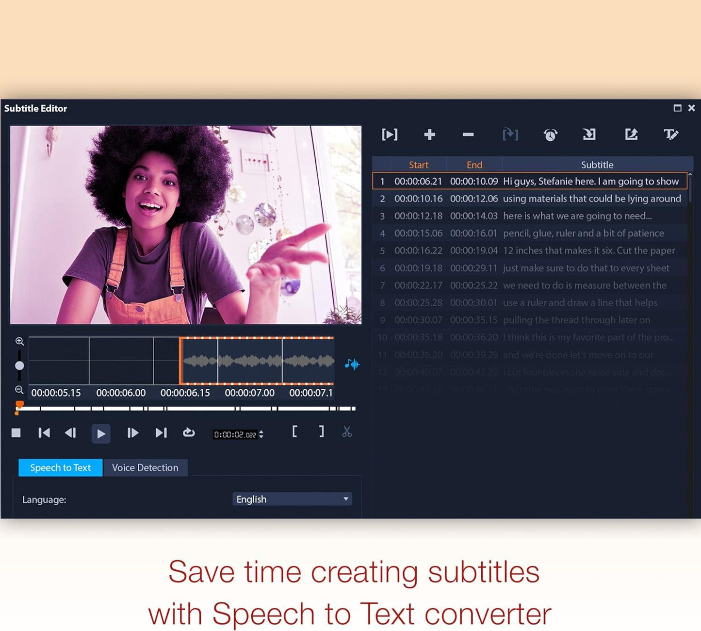701x631 pixels.
Task: Zoom into the audio waveform
Action: pyautogui.click(x=19, y=341)
